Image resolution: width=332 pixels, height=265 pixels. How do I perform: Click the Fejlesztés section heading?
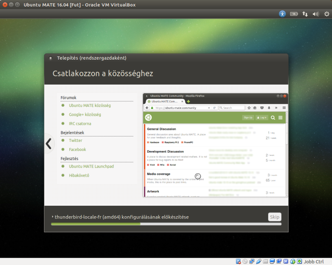[x=69, y=158]
